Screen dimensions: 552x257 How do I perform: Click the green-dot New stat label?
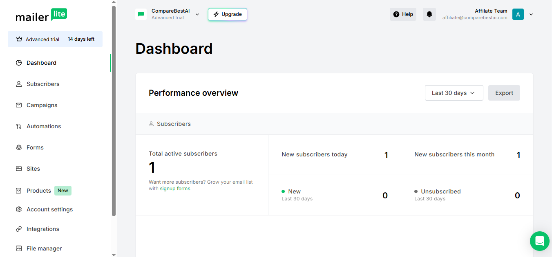pos(294,191)
